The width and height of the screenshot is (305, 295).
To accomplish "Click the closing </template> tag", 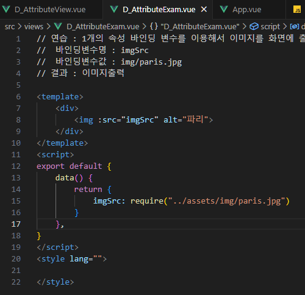I will (62, 143).
